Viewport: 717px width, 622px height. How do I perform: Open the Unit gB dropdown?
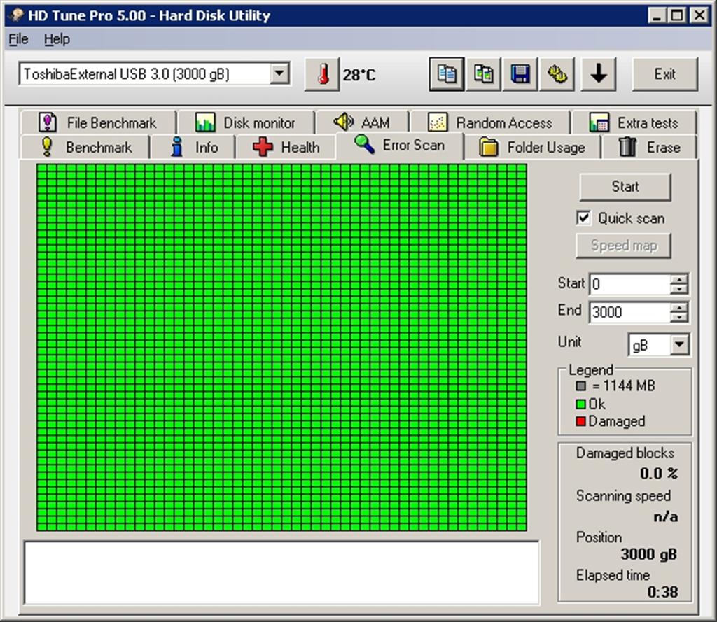(x=679, y=345)
